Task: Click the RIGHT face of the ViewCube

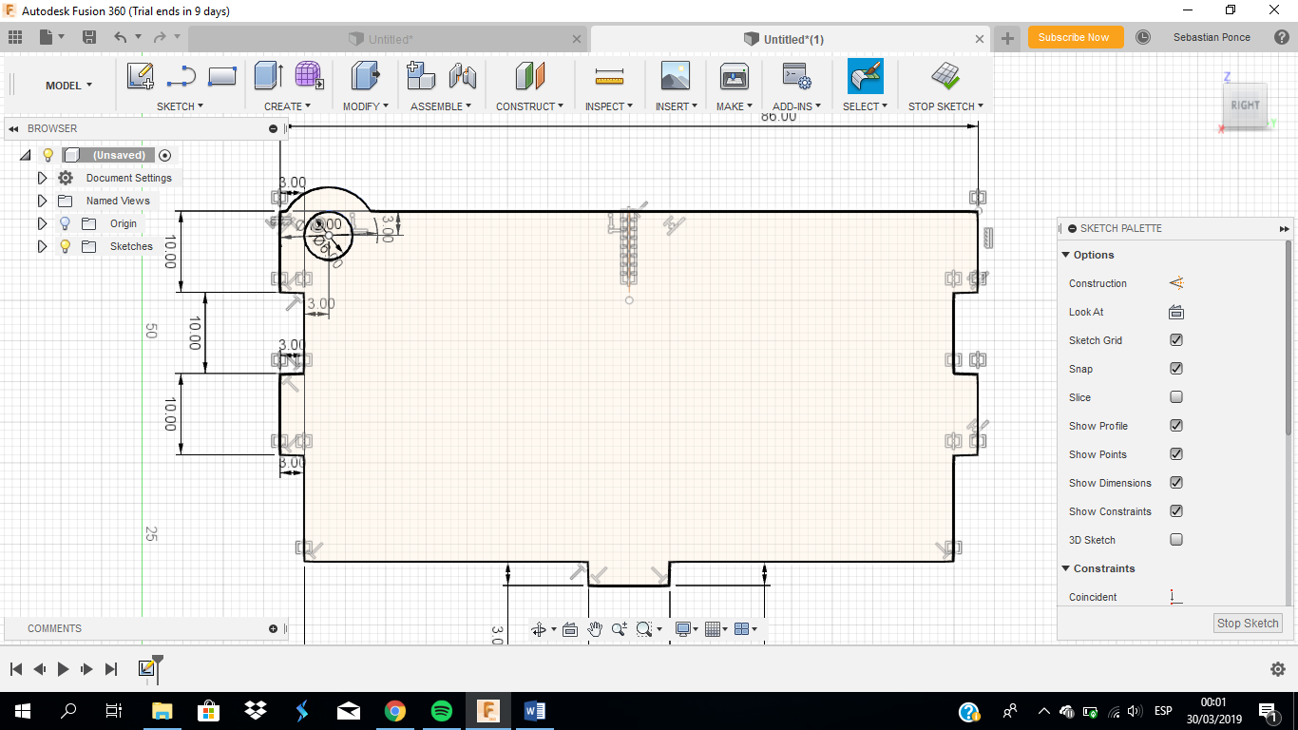Action: tap(1245, 106)
